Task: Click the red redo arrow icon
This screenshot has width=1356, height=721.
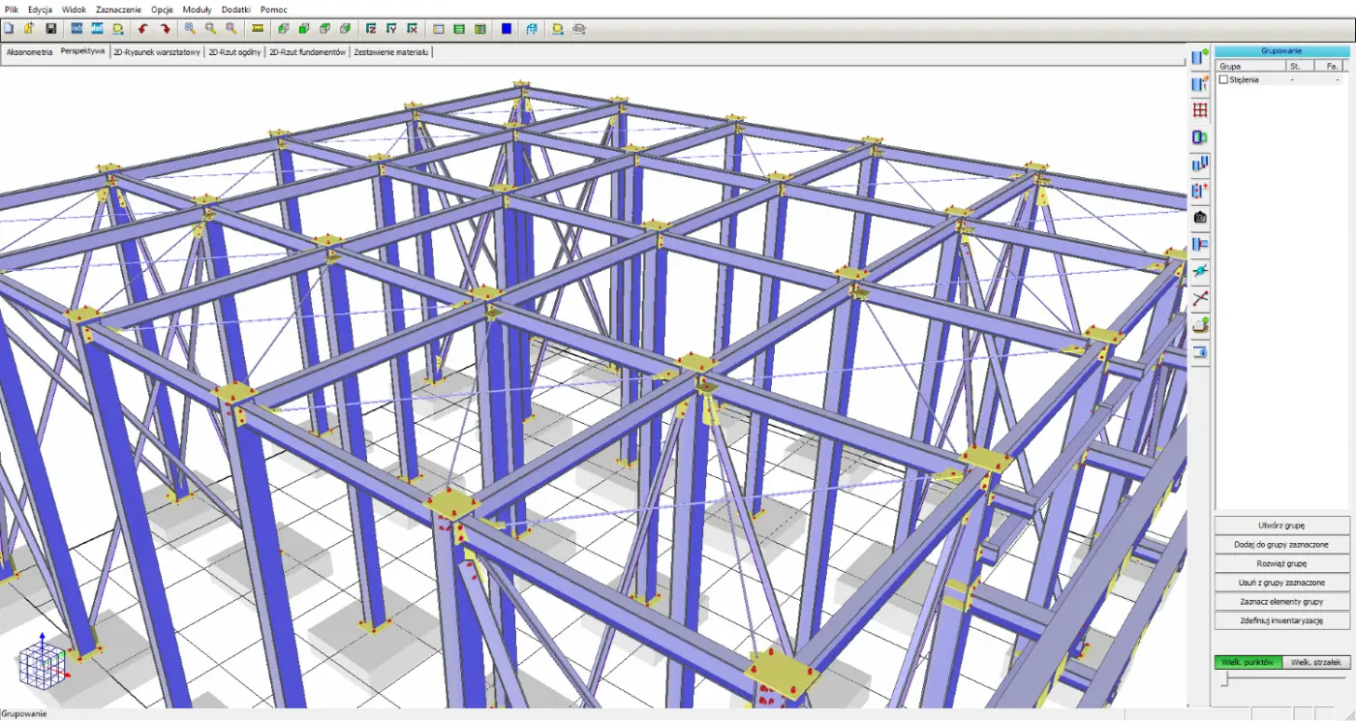Action: pos(165,29)
